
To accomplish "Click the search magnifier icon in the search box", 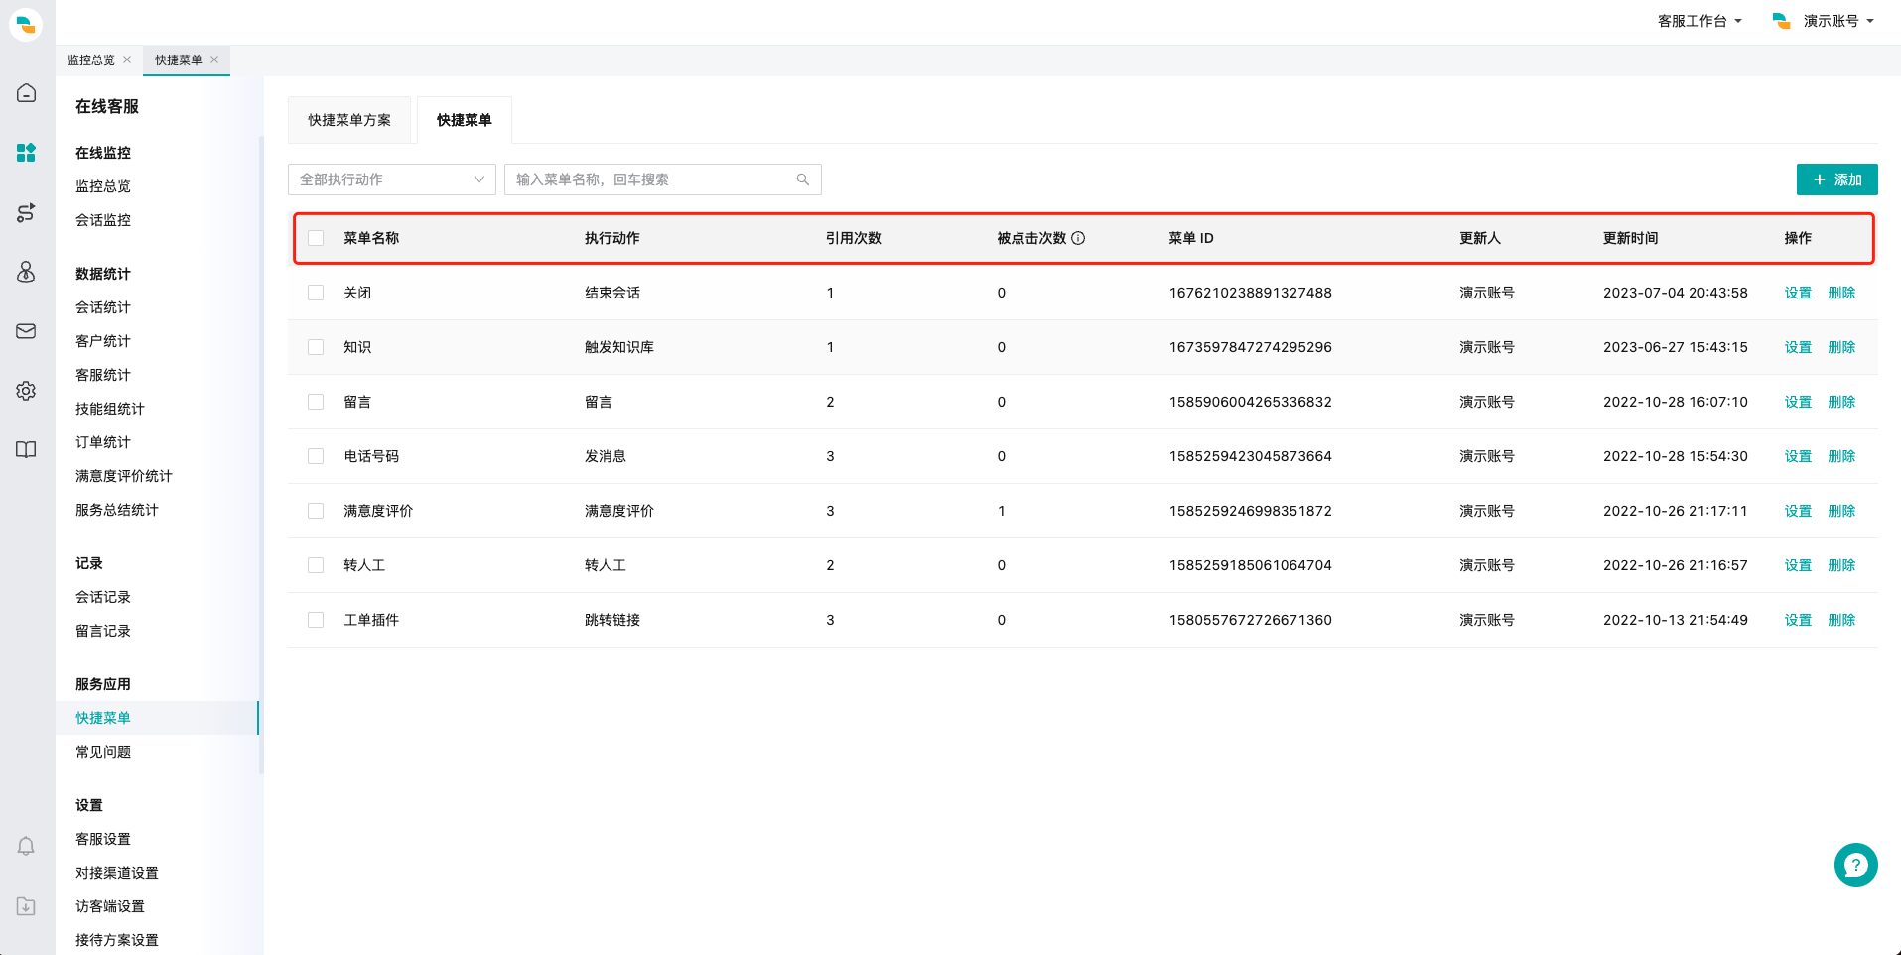I will coord(802,179).
